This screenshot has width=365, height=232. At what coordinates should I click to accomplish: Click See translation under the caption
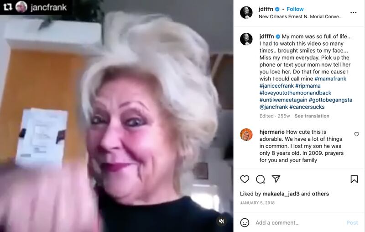312,116
